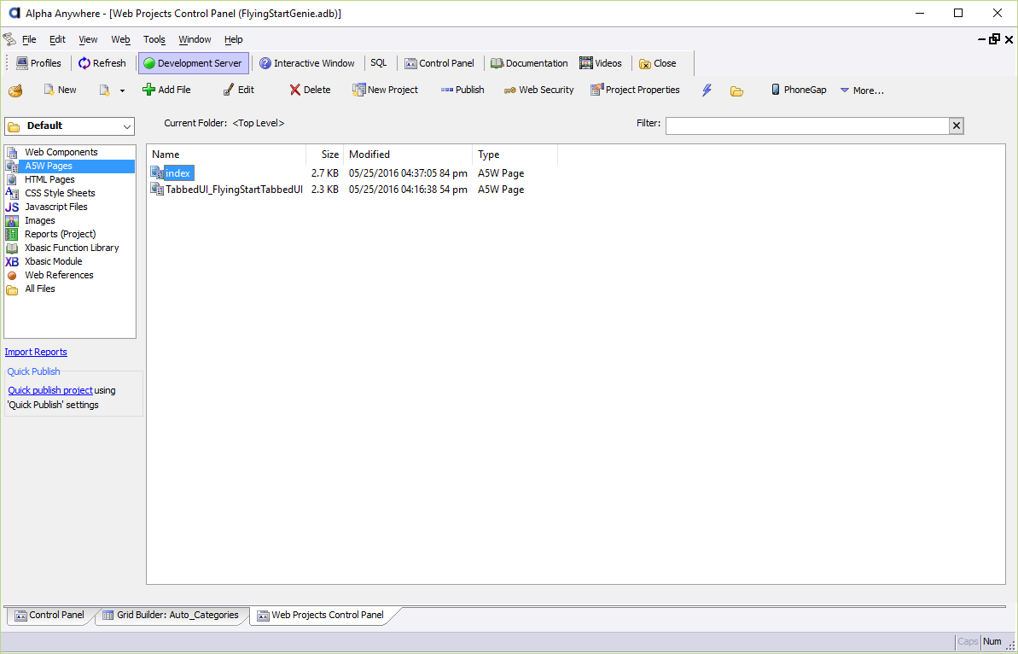Click the lightning bolt icon
1018x654 pixels.
click(x=707, y=91)
